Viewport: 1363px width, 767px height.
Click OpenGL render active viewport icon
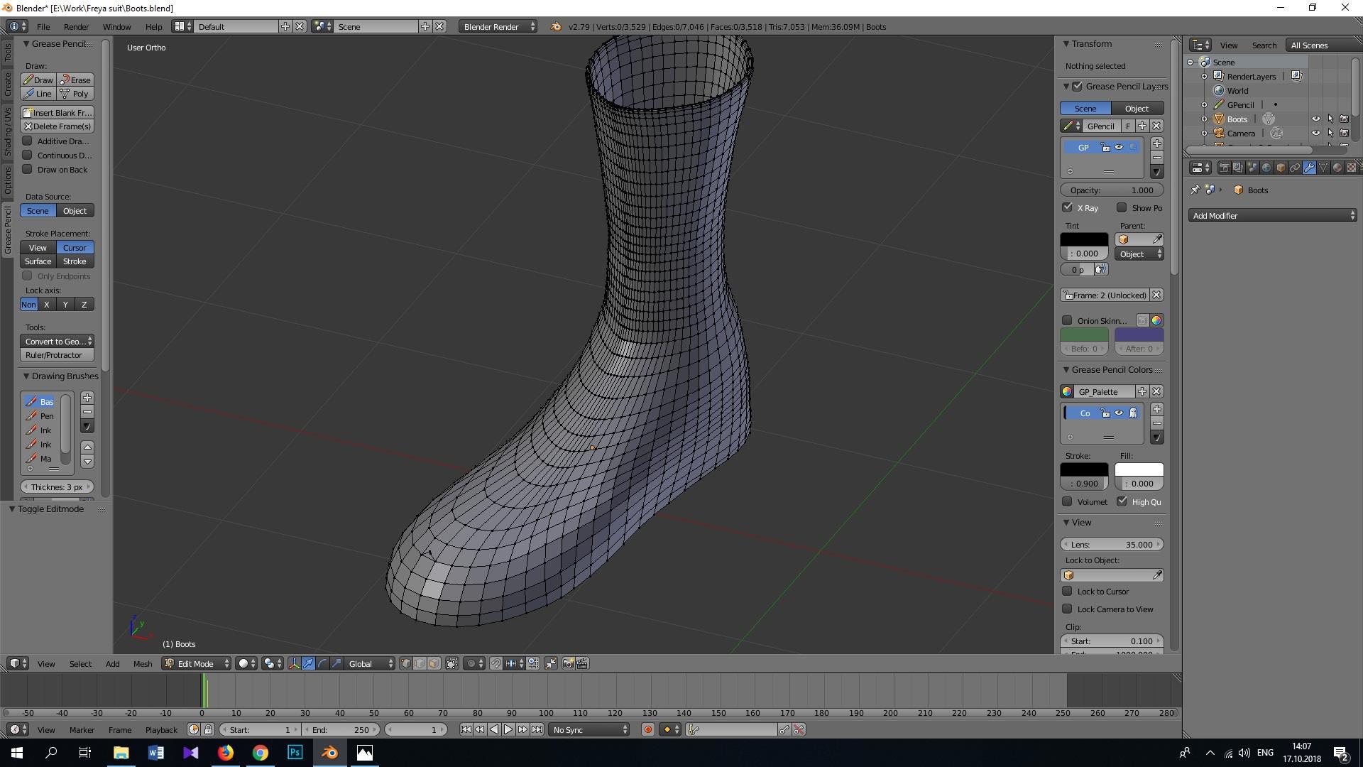point(568,663)
